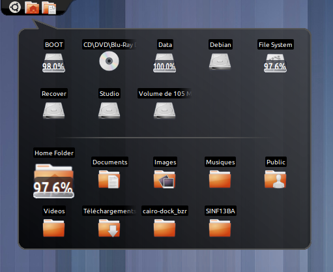Open the Debian drive icon
This screenshot has height=272, width=333.
(x=220, y=61)
